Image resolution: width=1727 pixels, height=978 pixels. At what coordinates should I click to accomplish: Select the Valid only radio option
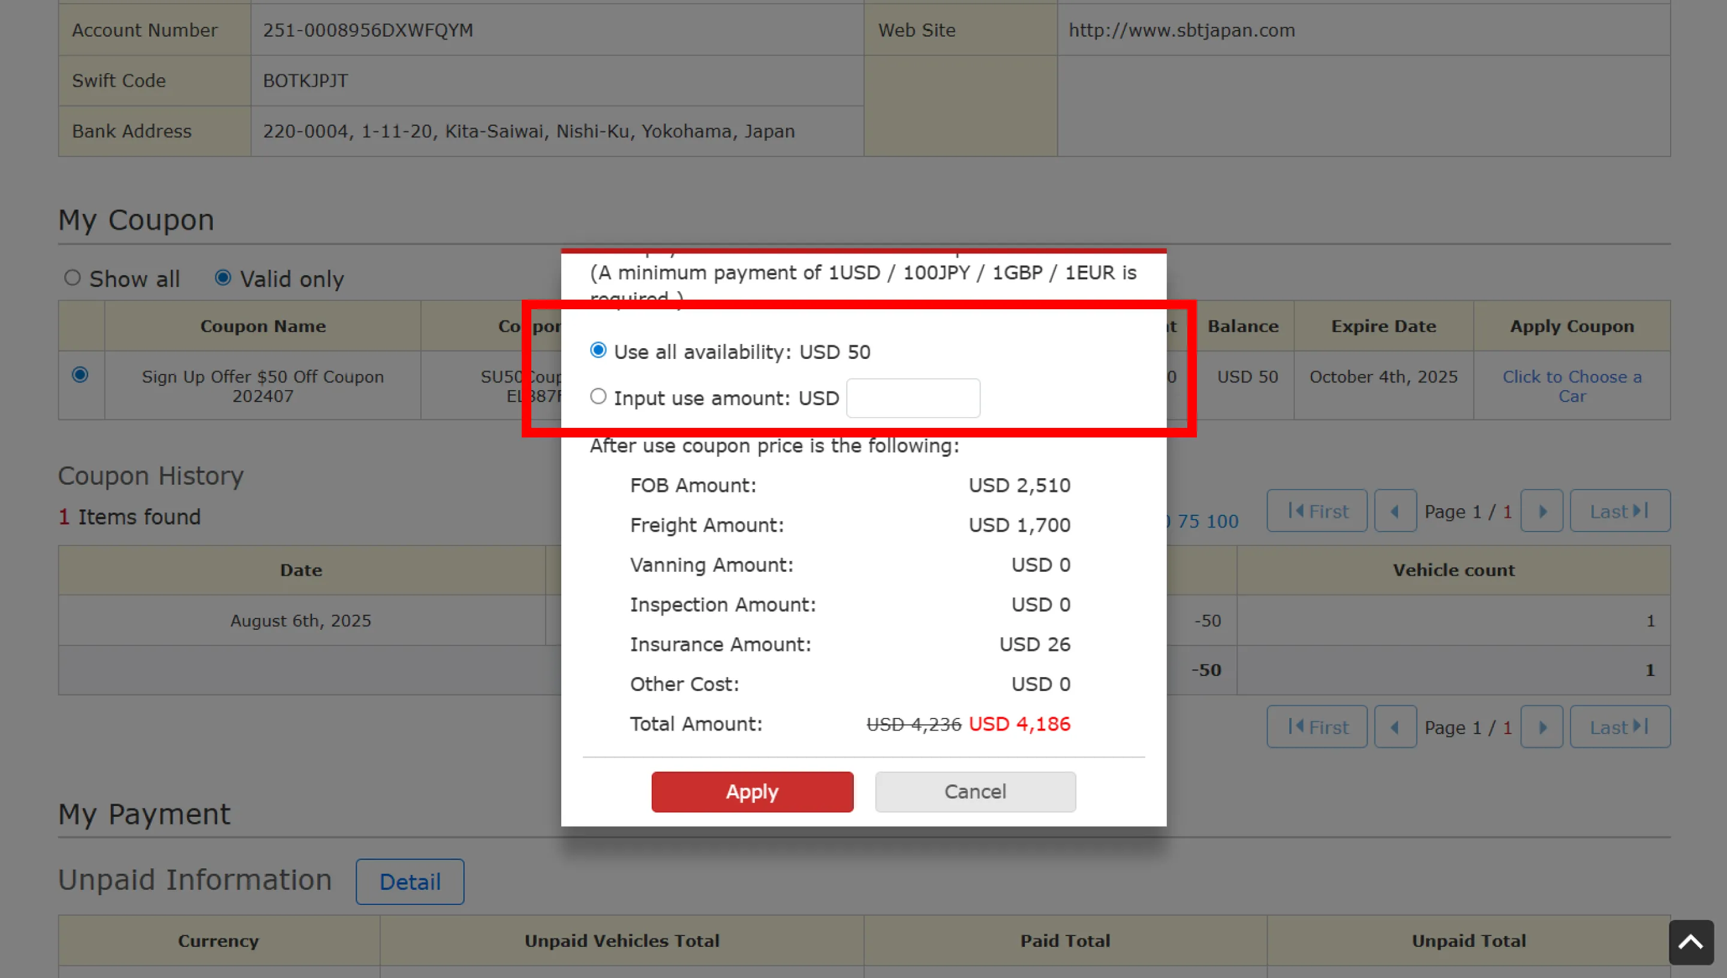coord(223,277)
